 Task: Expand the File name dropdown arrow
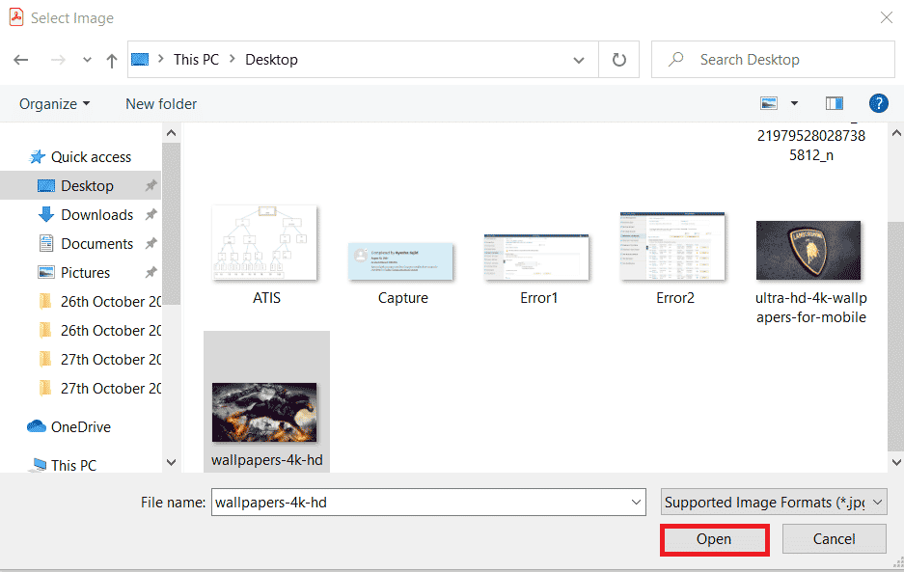coord(636,503)
